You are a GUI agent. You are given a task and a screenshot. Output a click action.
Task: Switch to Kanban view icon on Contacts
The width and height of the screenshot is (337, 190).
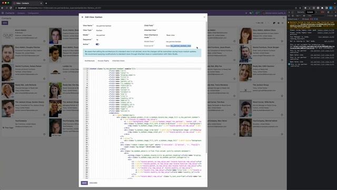coord(274,23)
